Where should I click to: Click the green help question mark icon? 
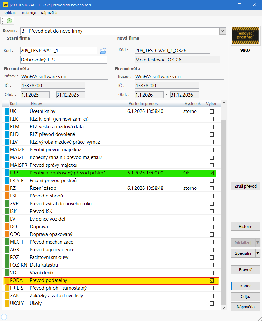[x=9, y=21]
